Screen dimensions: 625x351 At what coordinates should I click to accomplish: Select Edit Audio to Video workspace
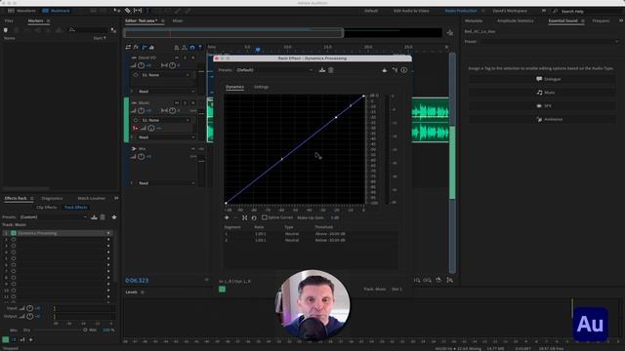tap(411, 11)
